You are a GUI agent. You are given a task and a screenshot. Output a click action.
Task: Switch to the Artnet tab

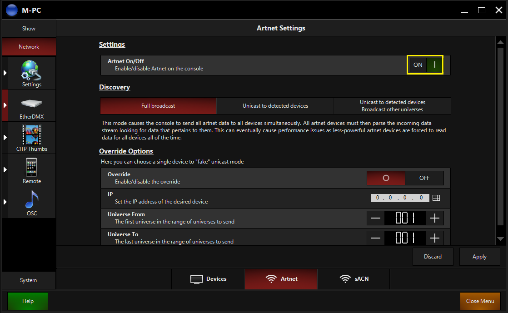pos(280,279)
